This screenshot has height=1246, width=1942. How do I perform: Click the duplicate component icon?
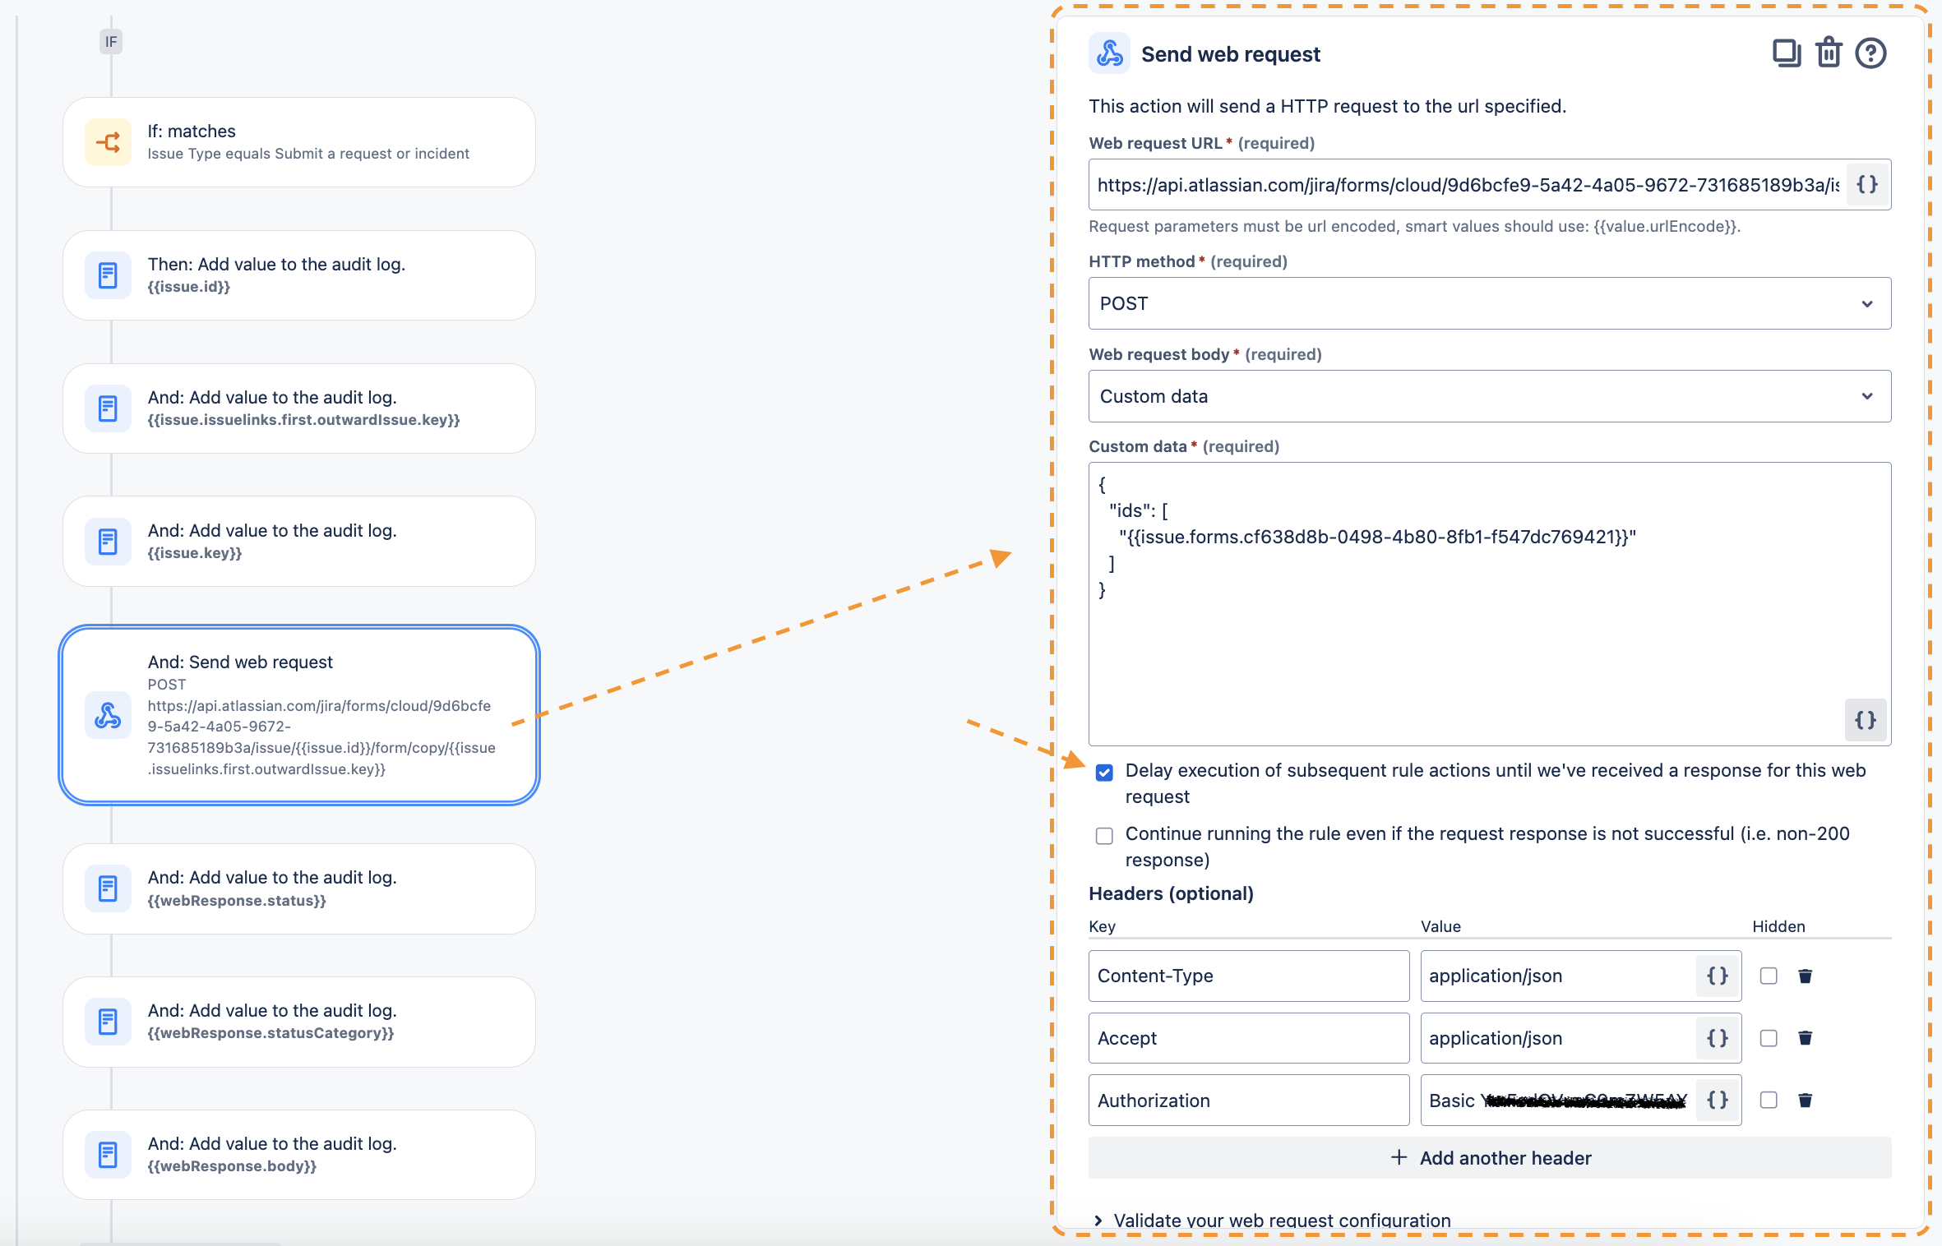(1786, 53)
